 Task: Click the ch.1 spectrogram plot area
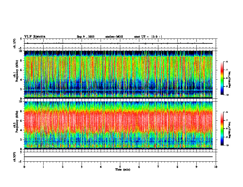tap(118, 75)
